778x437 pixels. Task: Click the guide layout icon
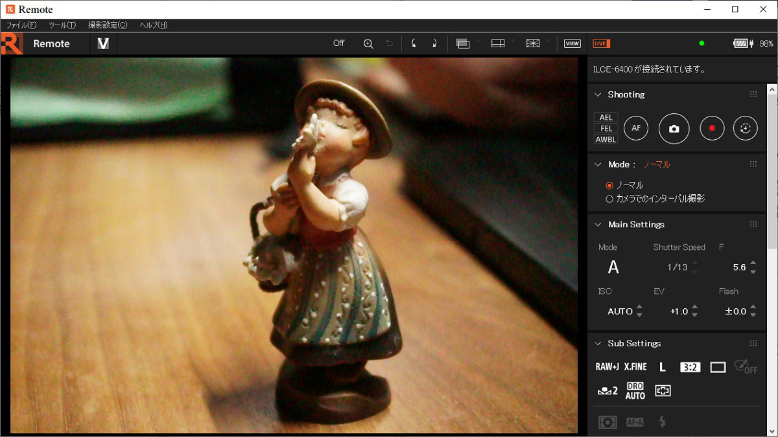pos(498,43)
